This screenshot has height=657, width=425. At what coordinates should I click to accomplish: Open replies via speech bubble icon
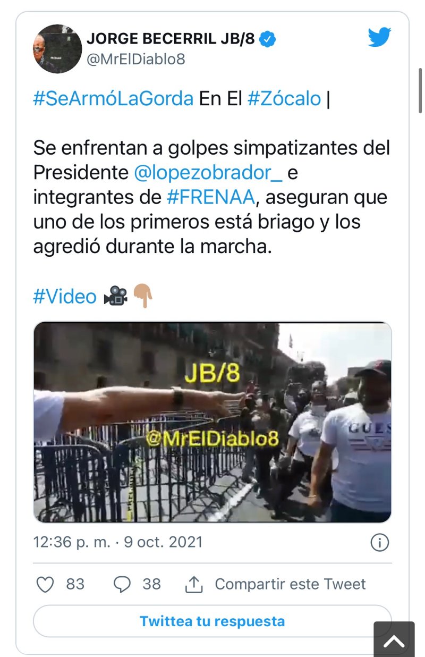(x=122, y=585)
